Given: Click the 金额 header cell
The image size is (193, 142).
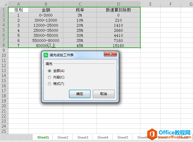Looking at the screenshot, I should pos(46,10).
